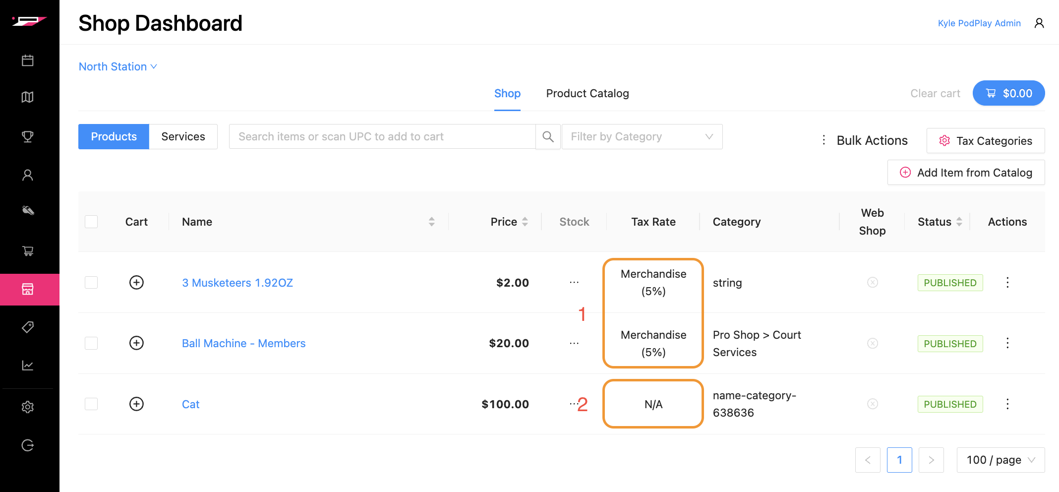Viewport: 1059px width, 492px height.
Task: Toggle the select-all header checkbox
Action: (x=91, y=222)
